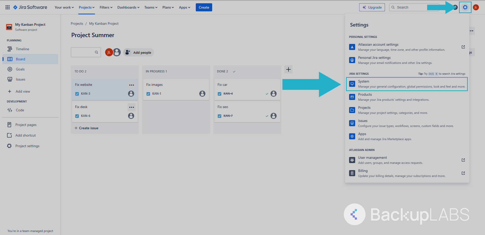The image size is (485, 235).
Task: Click the KAN-7 issue type checkbox
Action: 220,116
